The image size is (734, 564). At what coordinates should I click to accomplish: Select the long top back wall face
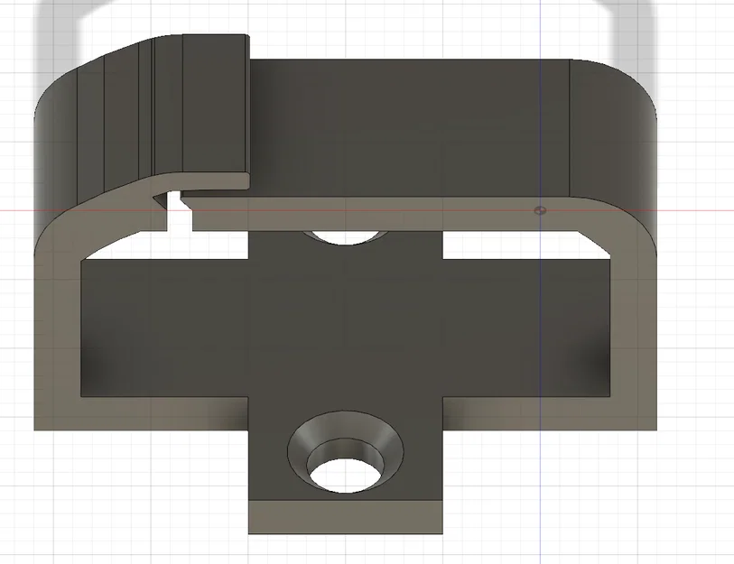click(x=410, y=127)
